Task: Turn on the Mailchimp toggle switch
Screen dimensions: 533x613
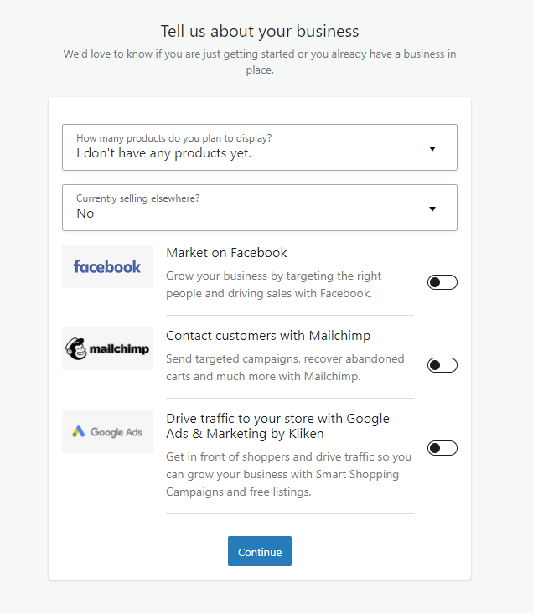Action: tap(442, 365)
